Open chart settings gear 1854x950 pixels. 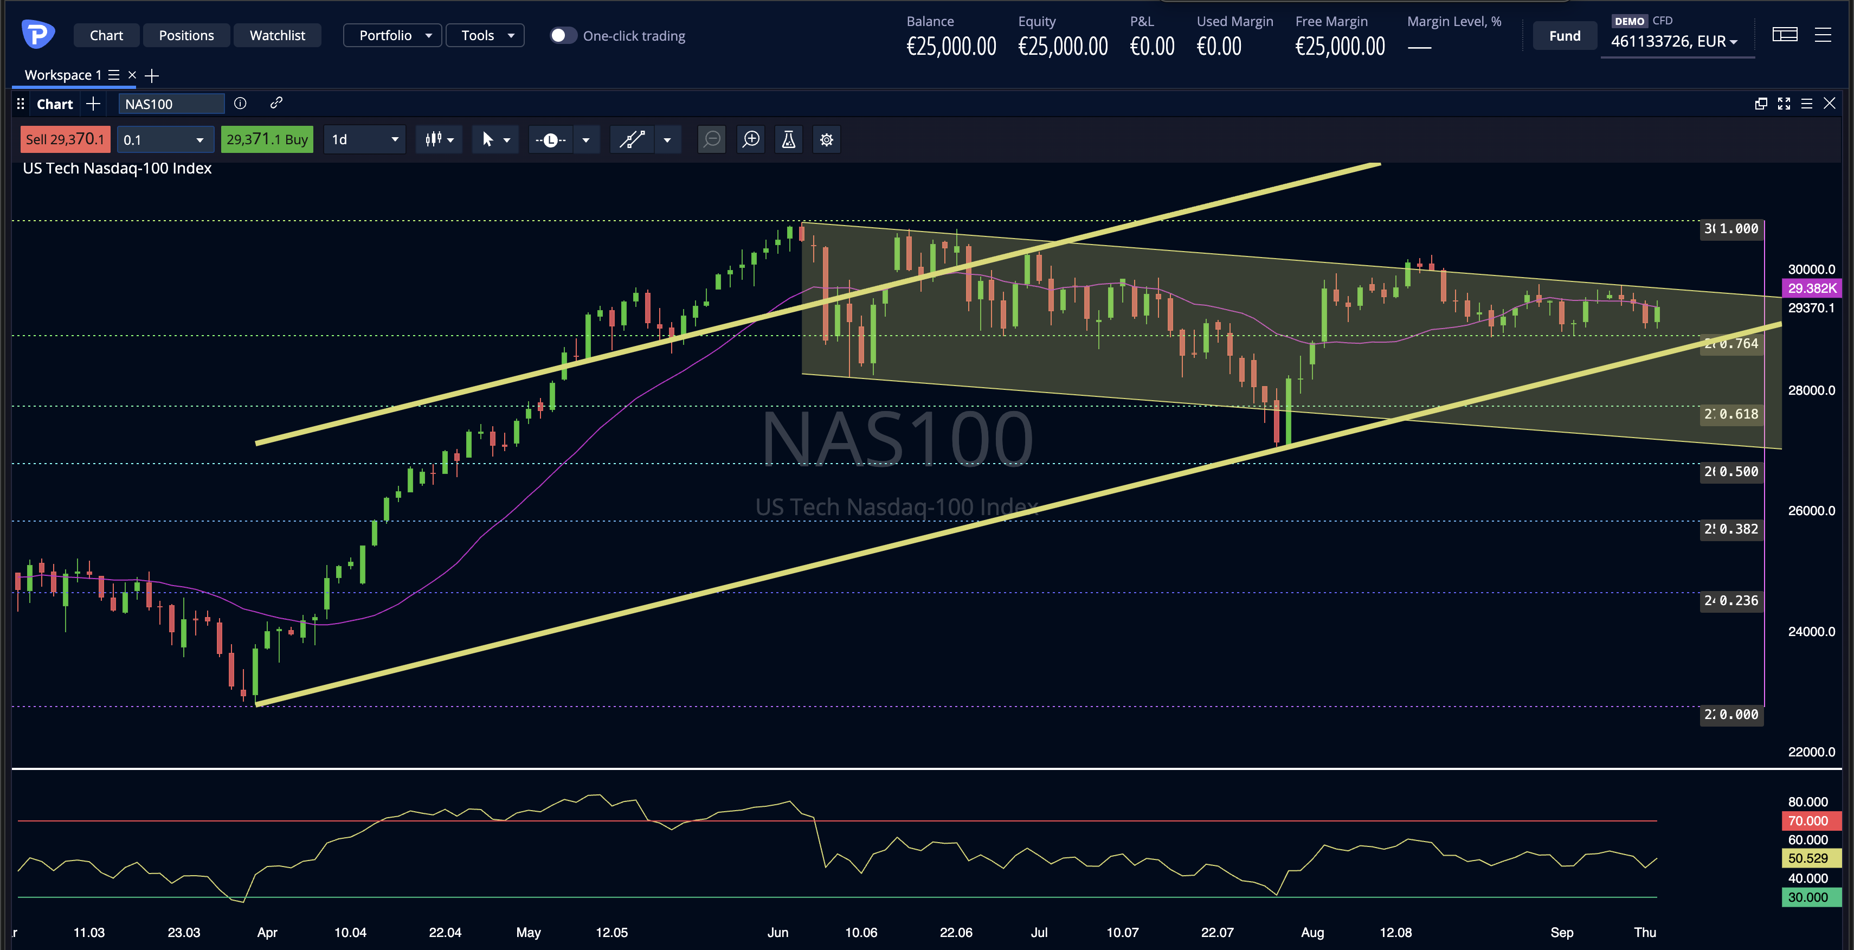[826, 139]
